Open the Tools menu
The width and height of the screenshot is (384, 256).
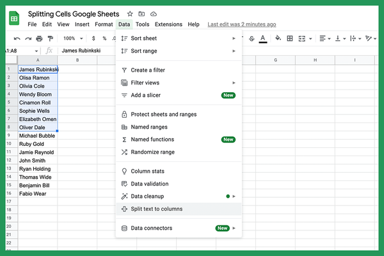point(142,24)
